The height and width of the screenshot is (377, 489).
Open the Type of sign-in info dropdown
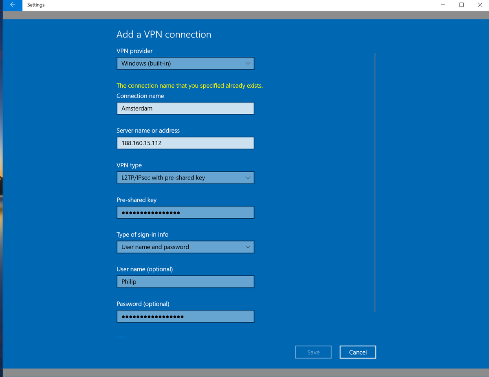(185, 247)
